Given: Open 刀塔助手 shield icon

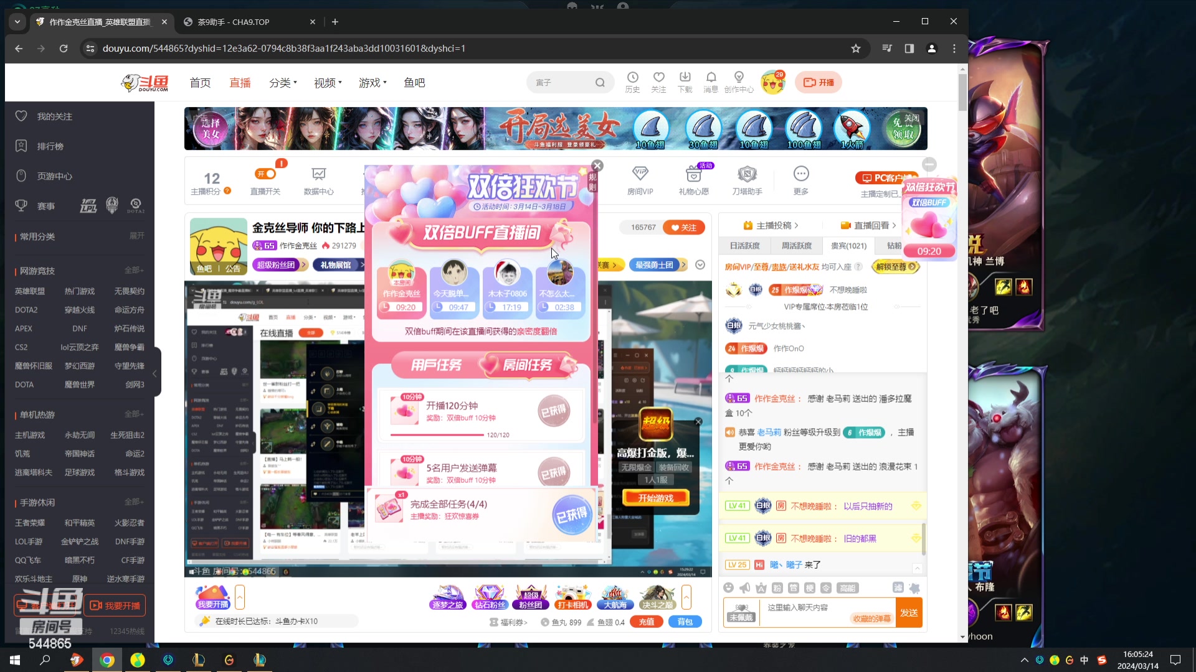Looking at the screenshot, I should tap(747, 181).
